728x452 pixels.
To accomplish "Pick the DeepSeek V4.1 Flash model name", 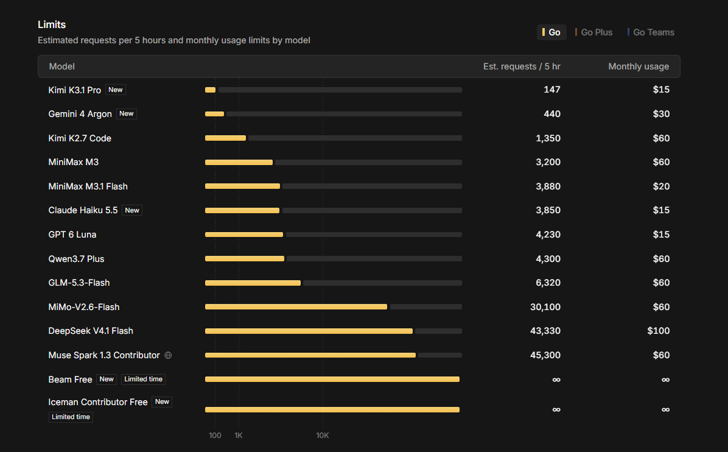I will click(x=91, y=331).
